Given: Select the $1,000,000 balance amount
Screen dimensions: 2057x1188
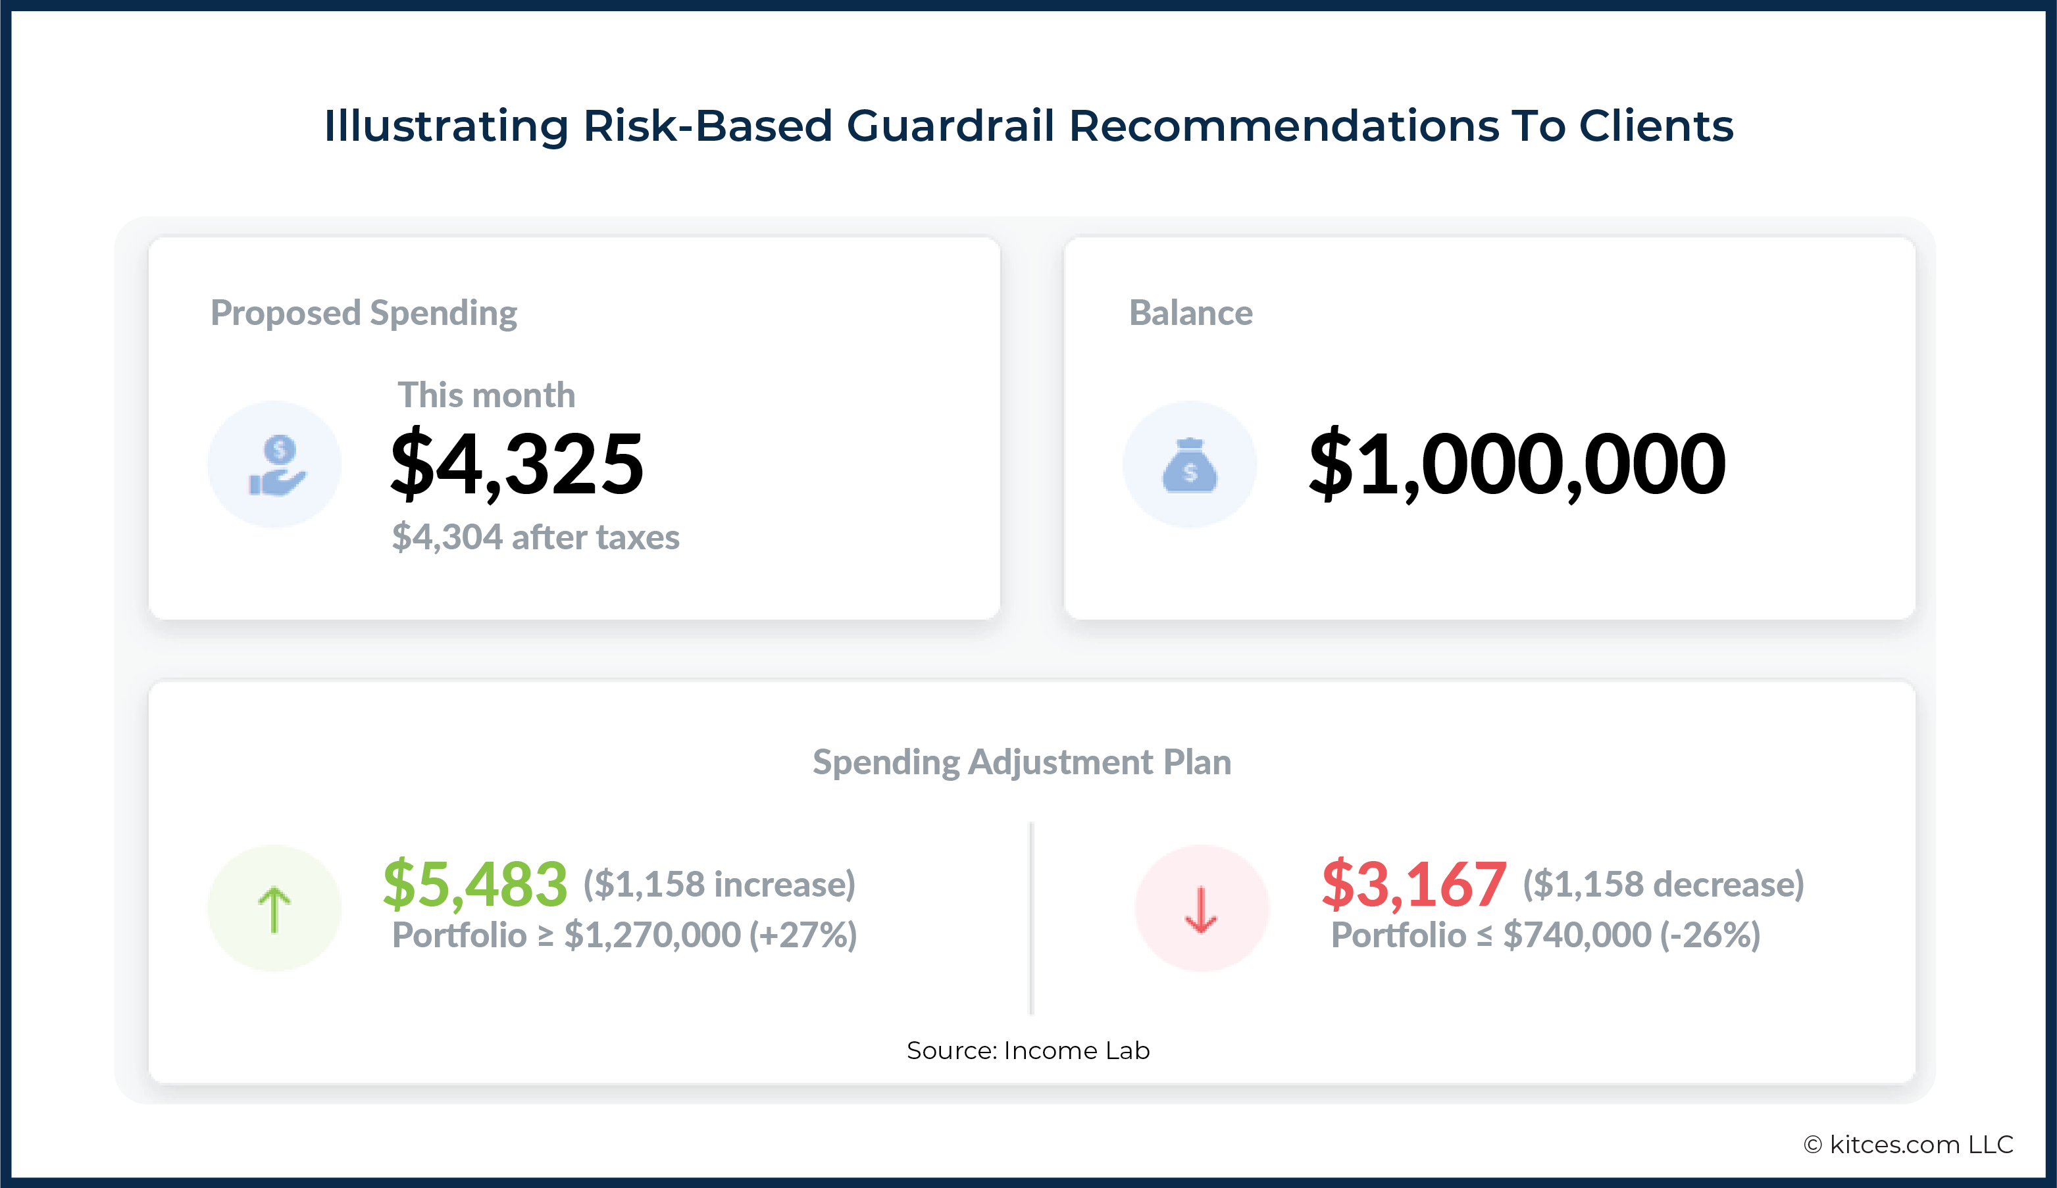Looking at the screenshot, I should 1517,464.
